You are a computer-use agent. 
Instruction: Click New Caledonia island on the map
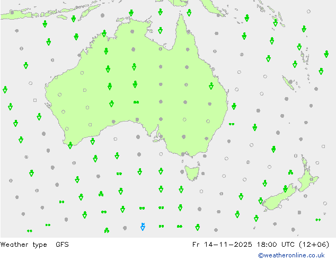pos(288,83)
